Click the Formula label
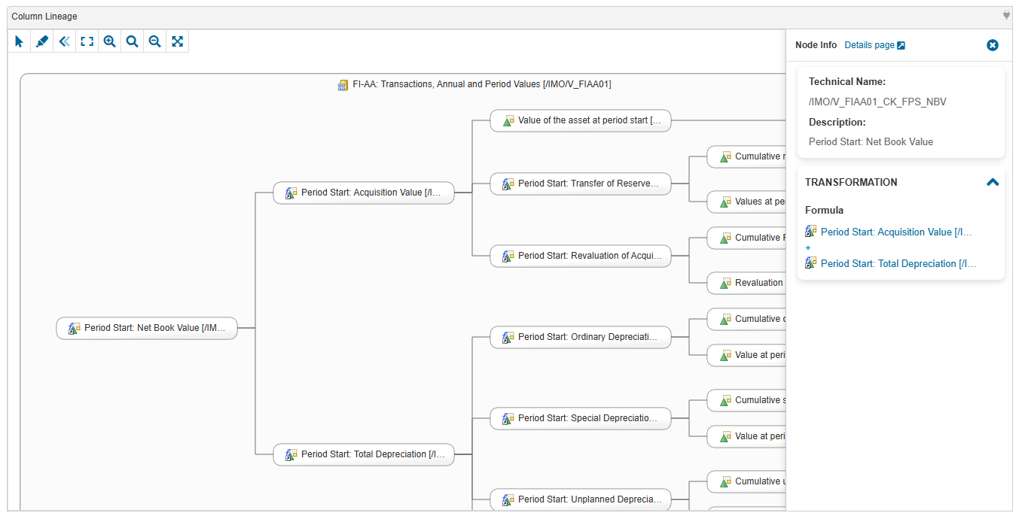The image size is (1019, 519). pos(824,210)
